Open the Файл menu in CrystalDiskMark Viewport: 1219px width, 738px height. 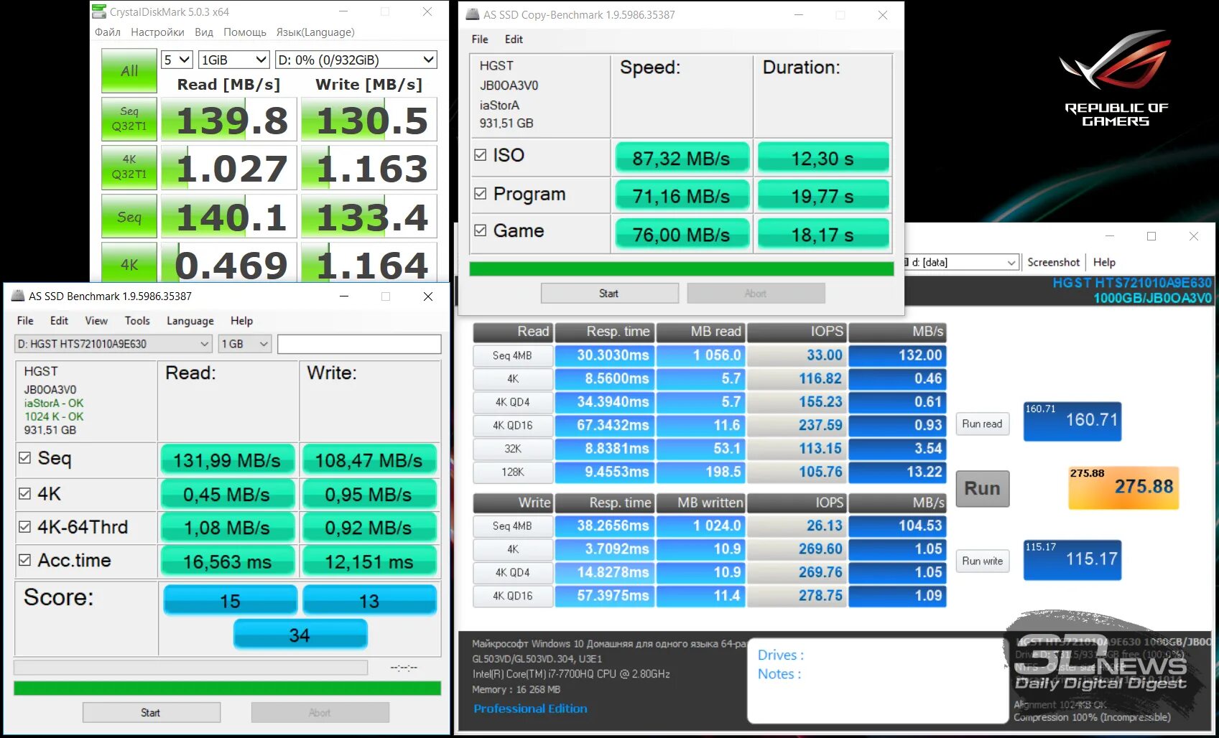tap(108, 32)
